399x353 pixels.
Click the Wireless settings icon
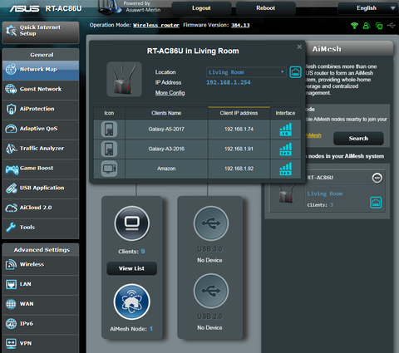(11, 265)
